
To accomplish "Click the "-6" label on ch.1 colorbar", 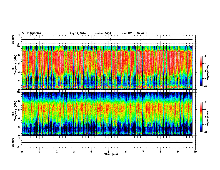I will pyautogui.click(x=205, y=56).
